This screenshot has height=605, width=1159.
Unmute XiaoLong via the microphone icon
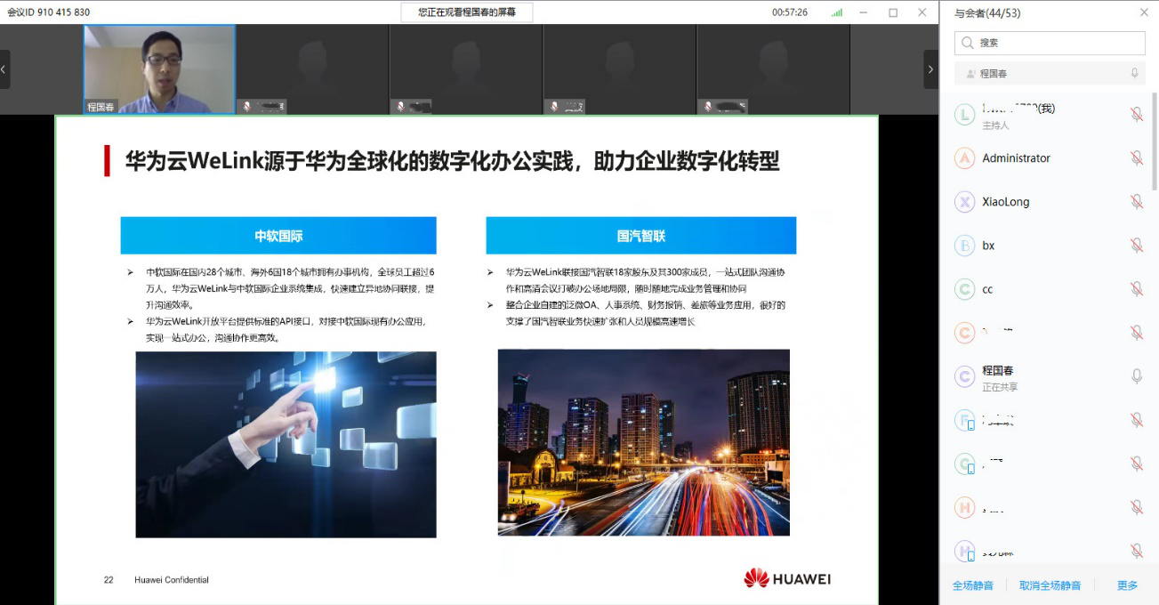tap(1136, 202)
